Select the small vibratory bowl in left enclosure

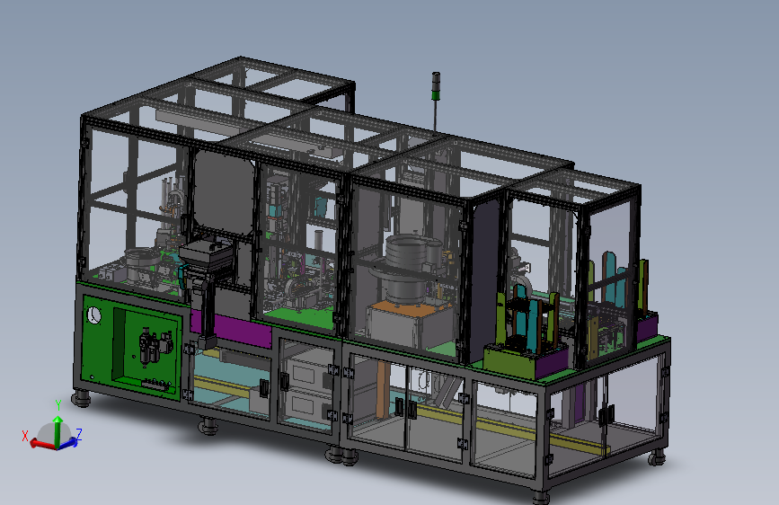141,263
